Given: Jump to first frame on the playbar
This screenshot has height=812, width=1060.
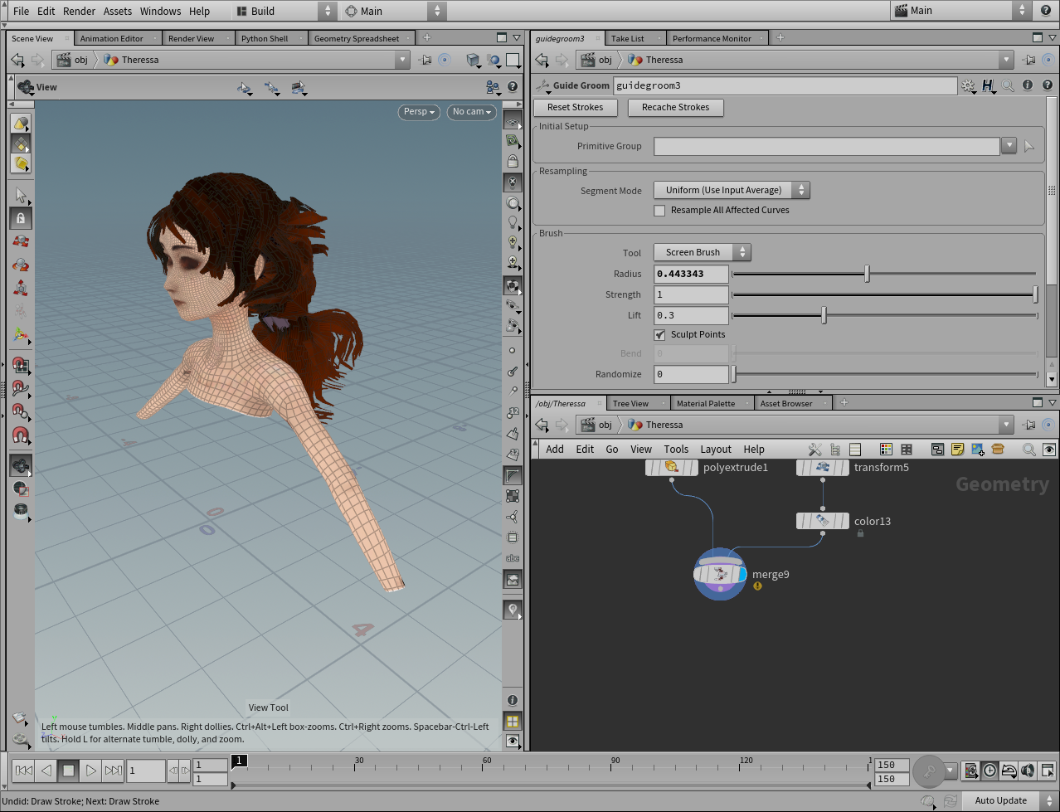Looking at the screenshot, I should click(24, 771).
